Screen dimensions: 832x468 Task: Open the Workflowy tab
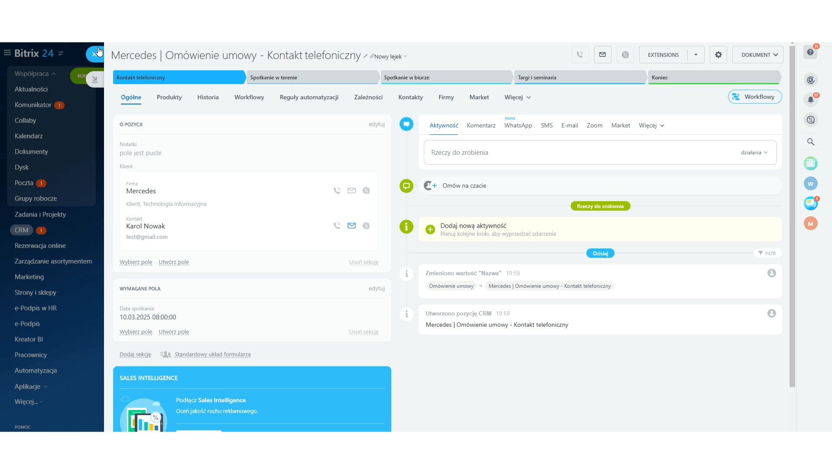point(249,97)
